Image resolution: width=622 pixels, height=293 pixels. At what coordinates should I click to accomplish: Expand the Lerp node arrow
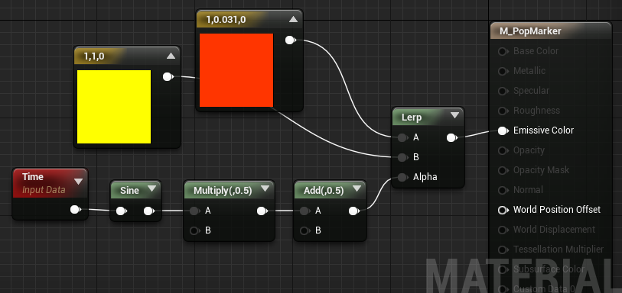point(454,115)
